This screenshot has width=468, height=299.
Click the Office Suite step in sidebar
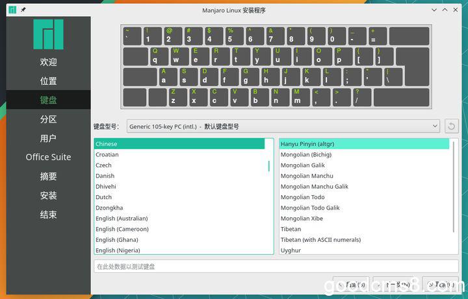[x=48, y=157]
